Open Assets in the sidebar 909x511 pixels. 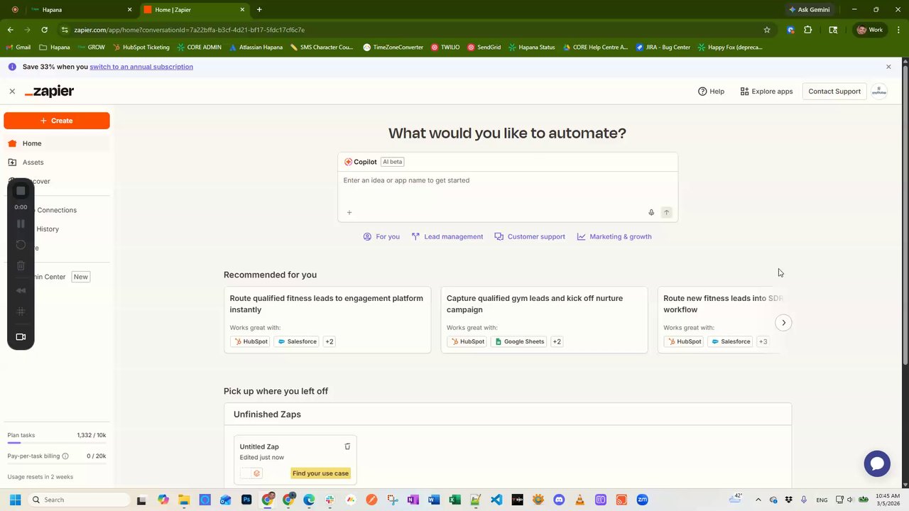pyautogui.click(x=57, y=163)
